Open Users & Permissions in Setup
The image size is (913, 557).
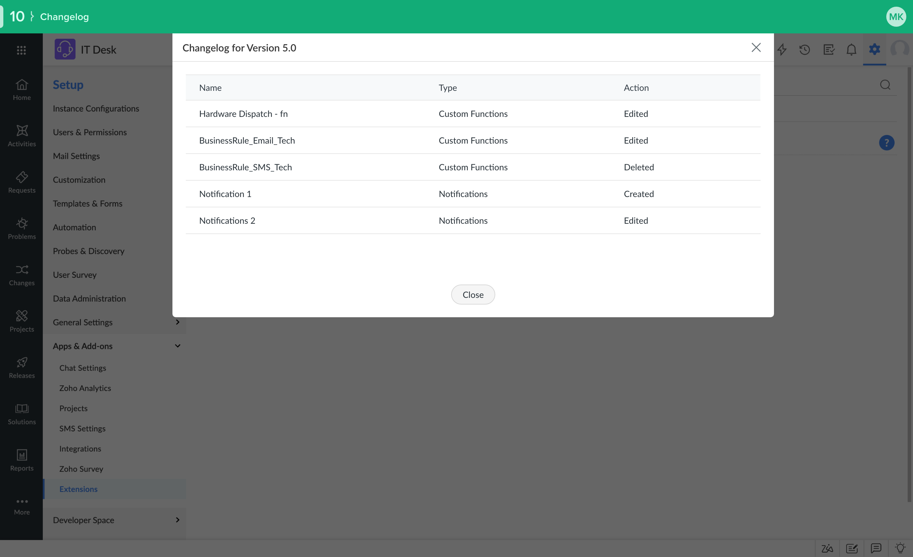point(90,132)
